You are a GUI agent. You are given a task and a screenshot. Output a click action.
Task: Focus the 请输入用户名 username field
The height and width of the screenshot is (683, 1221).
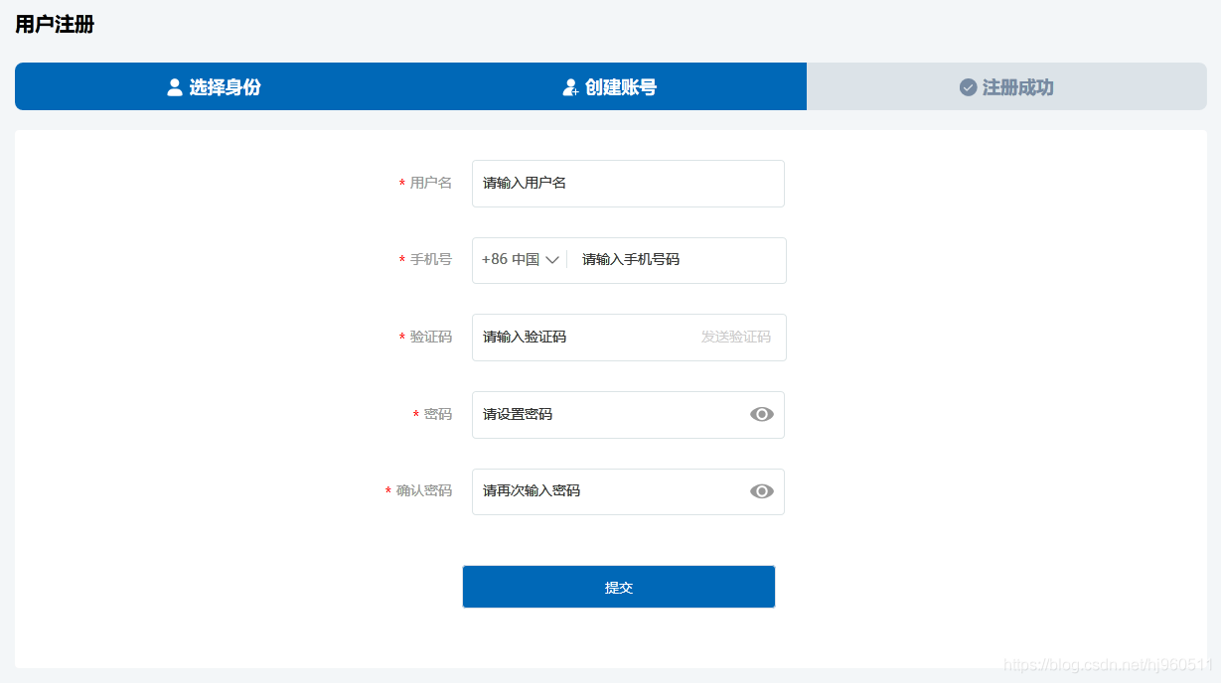coord(628,184)
